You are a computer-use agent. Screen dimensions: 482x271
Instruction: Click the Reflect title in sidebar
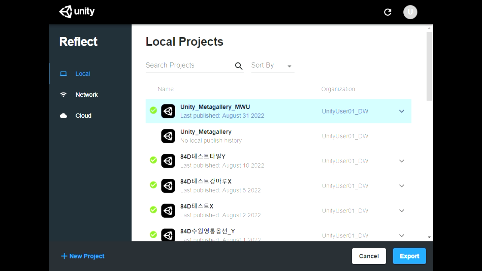(78, 41)
